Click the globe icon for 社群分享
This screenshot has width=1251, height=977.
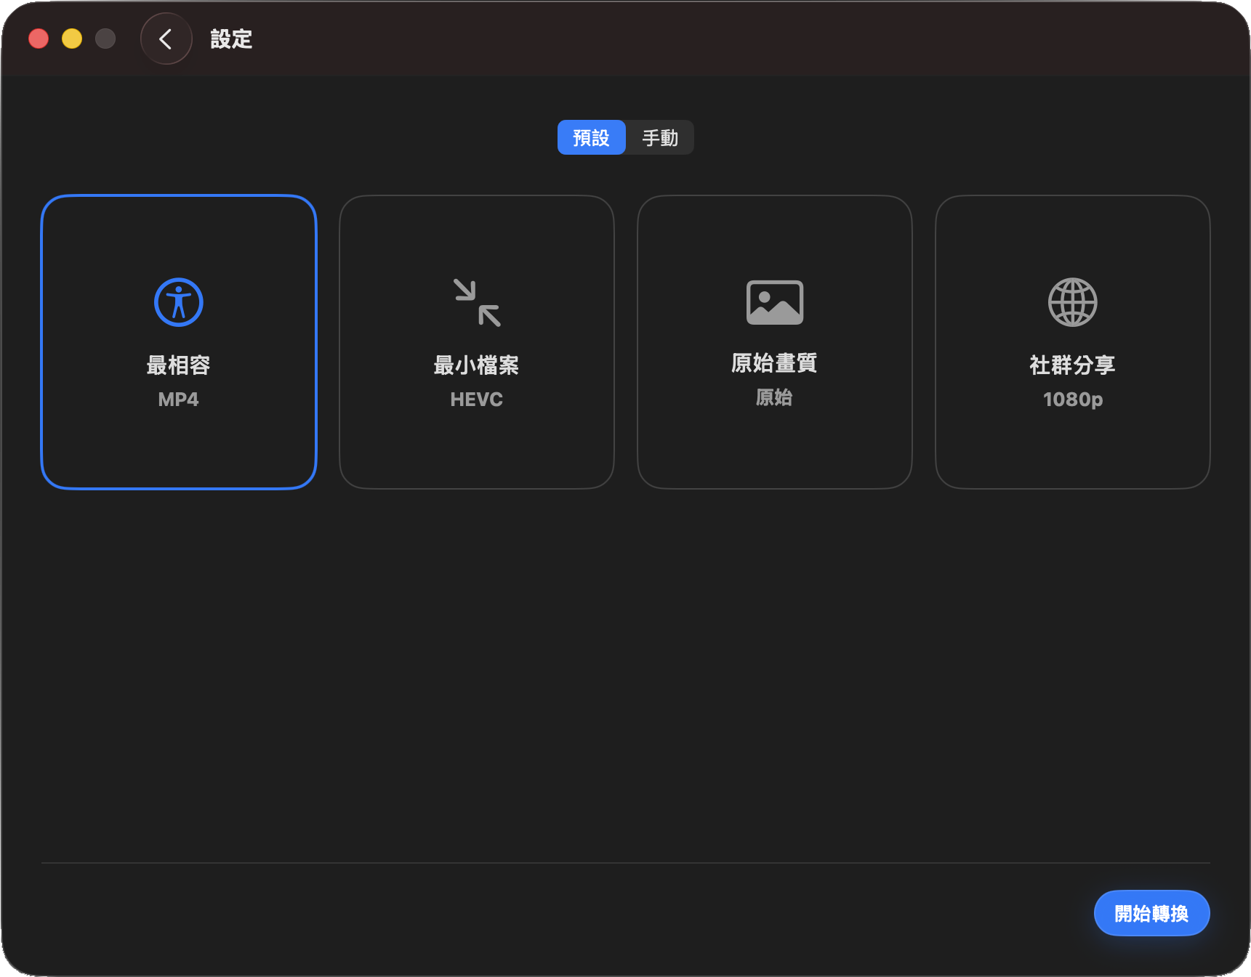pyautogui.click(x=1073, y=302)
